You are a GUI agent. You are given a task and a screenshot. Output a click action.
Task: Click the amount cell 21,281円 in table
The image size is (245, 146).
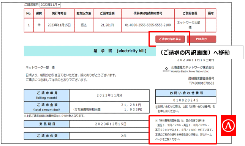(107, 25)
